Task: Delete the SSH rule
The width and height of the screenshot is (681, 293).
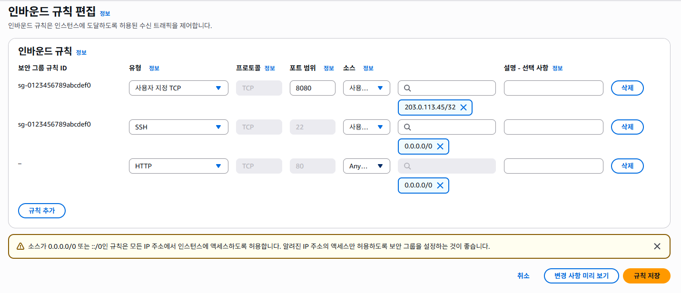Action: pyautogui.click(x=627, y=127)
